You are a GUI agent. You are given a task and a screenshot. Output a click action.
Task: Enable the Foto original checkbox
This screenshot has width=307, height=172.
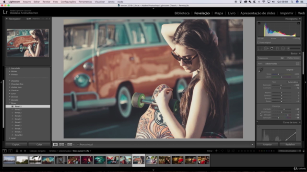click(259, 43)
